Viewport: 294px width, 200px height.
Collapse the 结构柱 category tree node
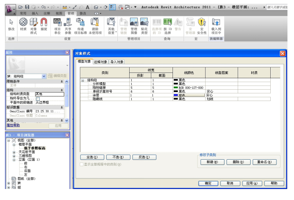coord(83,80)
